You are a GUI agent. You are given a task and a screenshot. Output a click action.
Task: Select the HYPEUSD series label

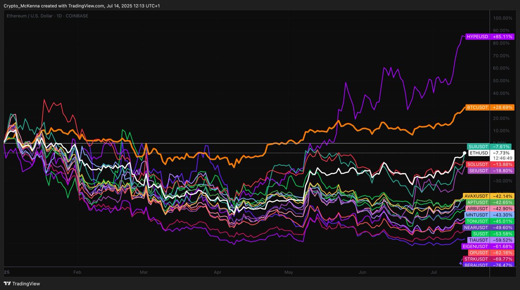click(x=477, y=37)
